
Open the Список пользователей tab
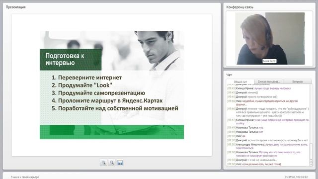tap(269, 82)
